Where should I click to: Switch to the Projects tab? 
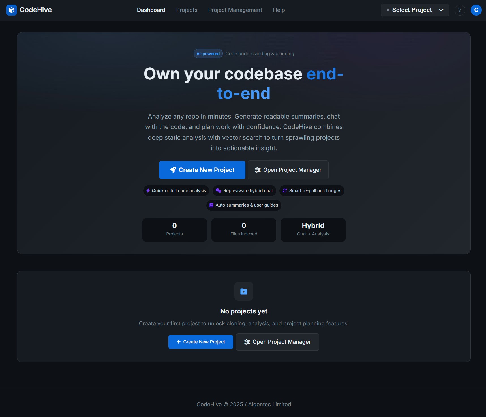(x=187, y=10)
